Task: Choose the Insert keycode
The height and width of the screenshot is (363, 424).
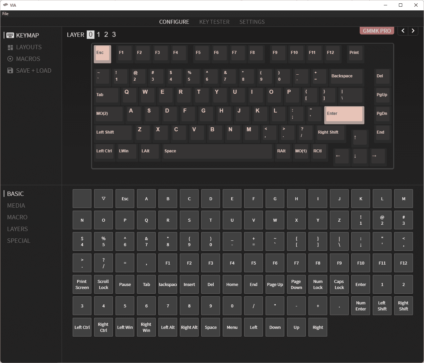Action: point(189,284)
